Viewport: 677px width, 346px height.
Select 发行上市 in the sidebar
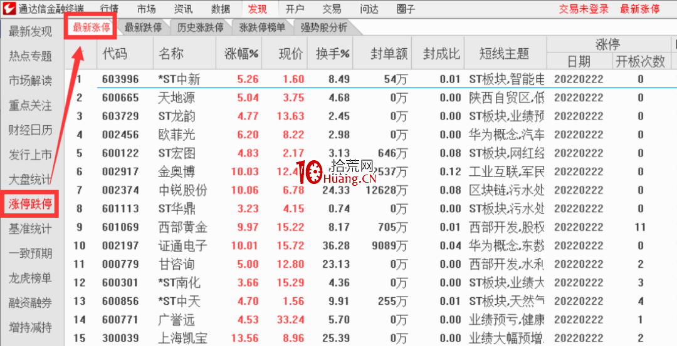pyautogui.click(x=30, y=155)
